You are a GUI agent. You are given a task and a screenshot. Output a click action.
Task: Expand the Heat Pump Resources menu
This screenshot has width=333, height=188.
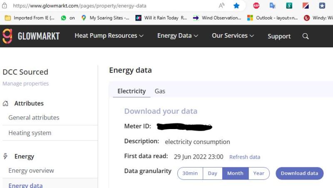click(x=109, y=36)
